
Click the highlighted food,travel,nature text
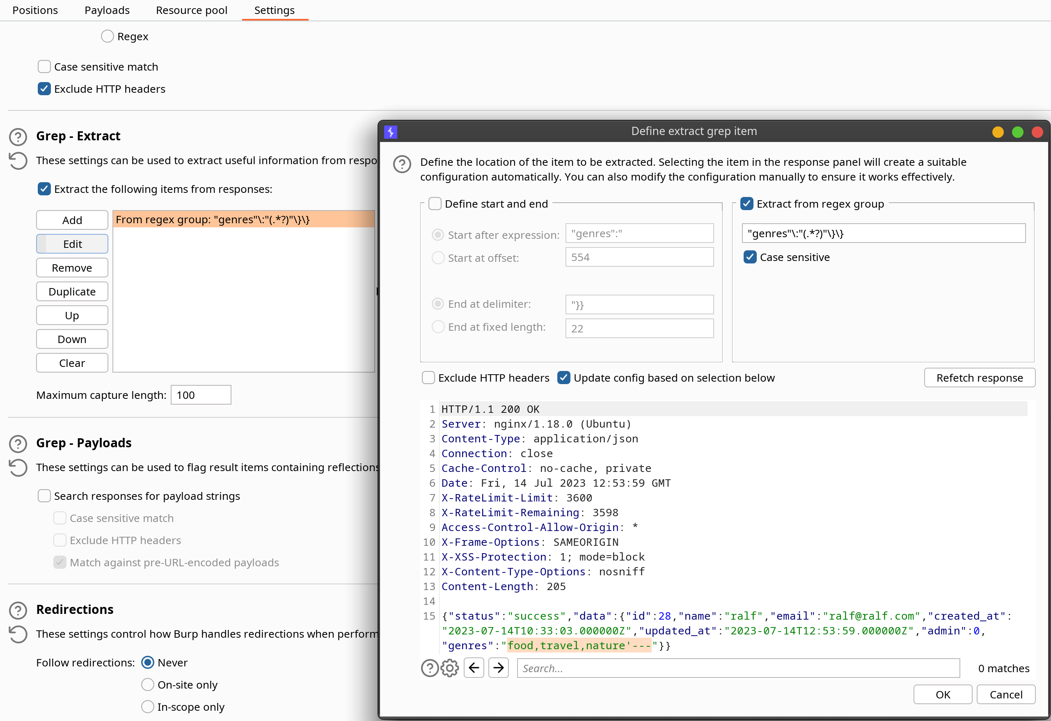[x=579, y=645]
